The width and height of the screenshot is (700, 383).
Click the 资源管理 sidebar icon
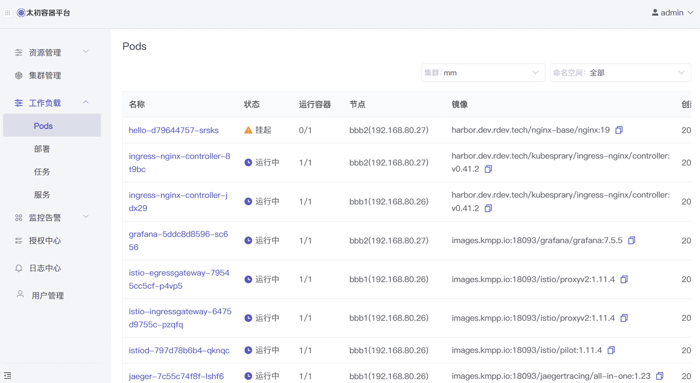pos(19,52)
